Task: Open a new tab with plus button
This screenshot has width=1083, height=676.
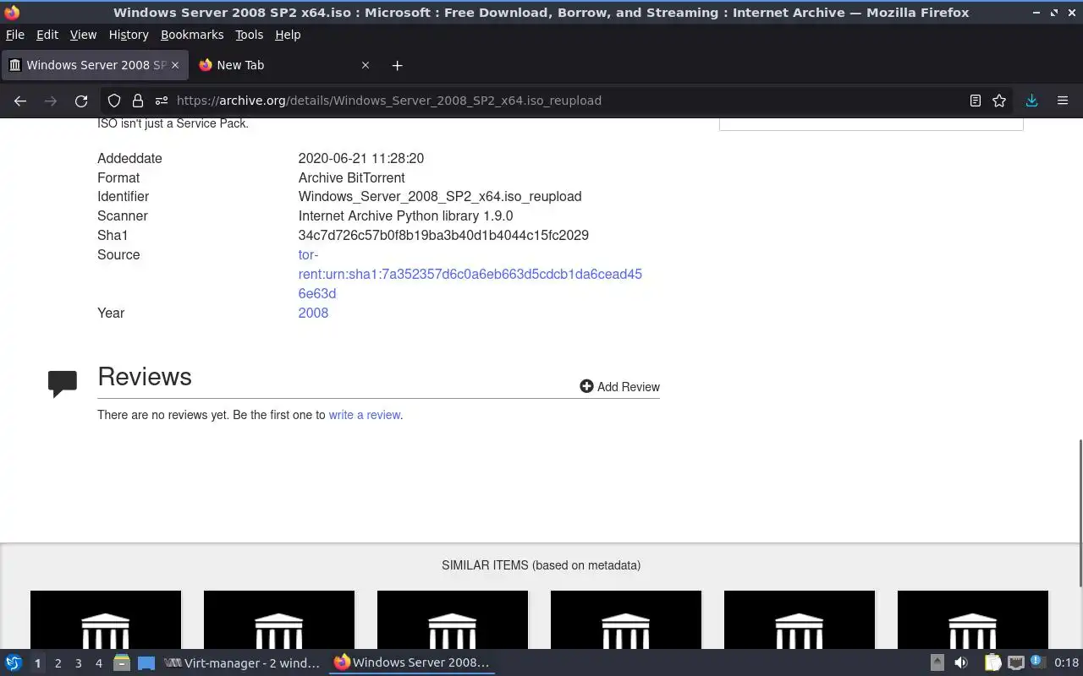Action: tap(397, 65)
